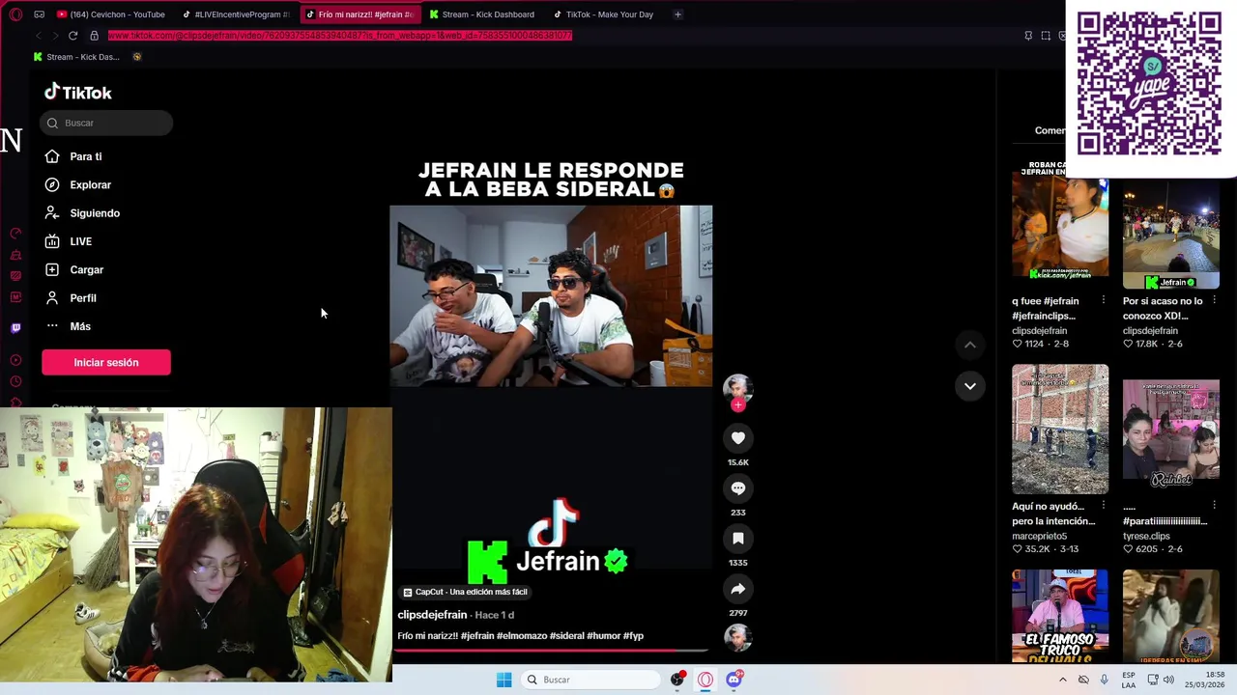This screenshot has width=1237, height=695.
Task: Open the history clock icon in sidebar
Action: [x=15, y=382]
